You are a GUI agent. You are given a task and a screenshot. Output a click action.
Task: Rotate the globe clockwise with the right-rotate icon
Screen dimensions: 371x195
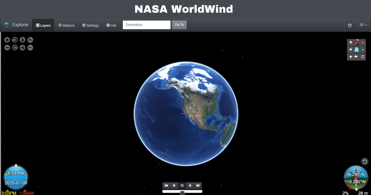[x=15, y=47]
